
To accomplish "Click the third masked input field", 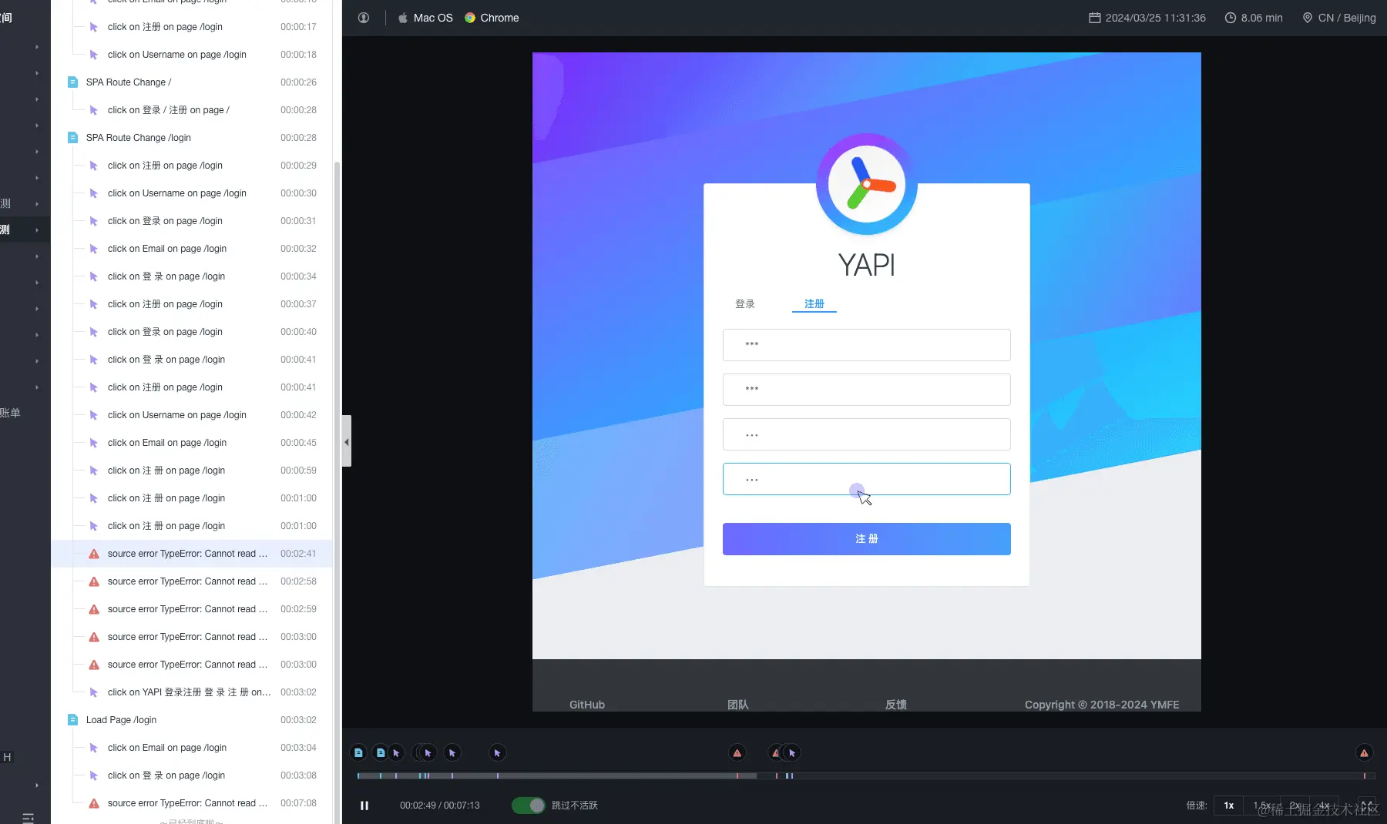I will pyautogui.click(x=866, y=434).
